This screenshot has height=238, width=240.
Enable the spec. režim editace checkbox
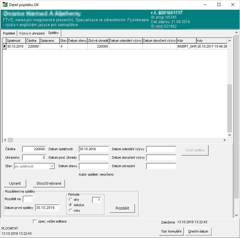(35, 221)
